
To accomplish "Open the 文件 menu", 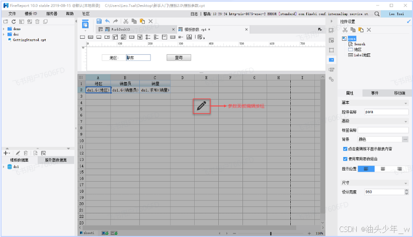I will click(12, 14).
